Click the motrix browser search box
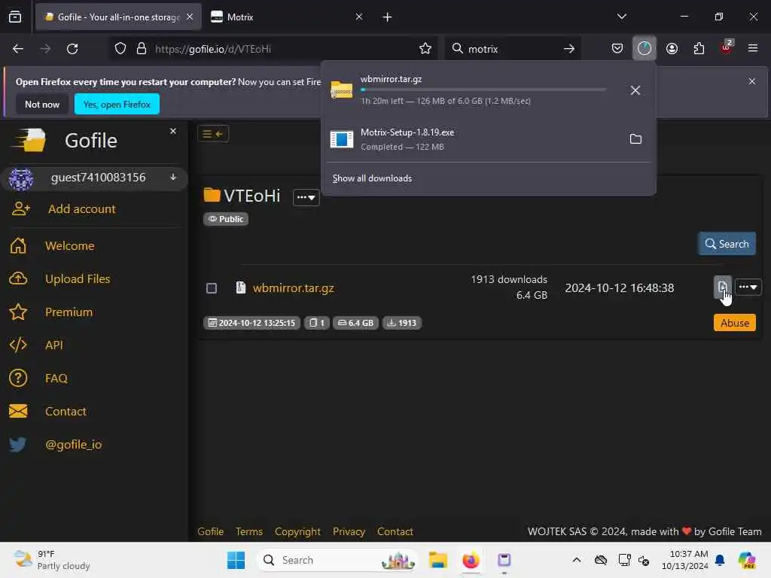The image size is (771, 578). pyautogui.click(x=512, y=49)
